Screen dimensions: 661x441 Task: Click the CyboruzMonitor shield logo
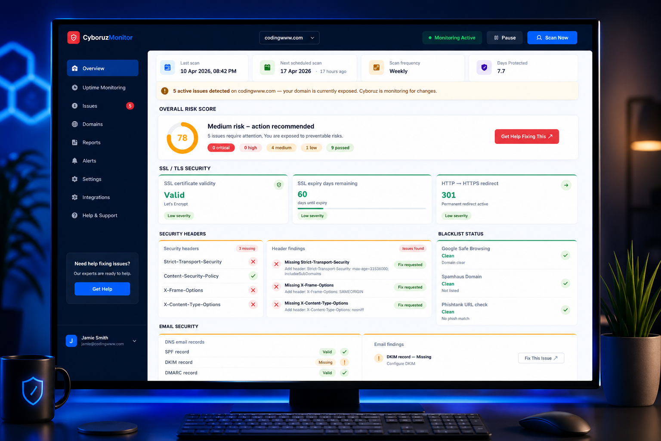click(x=74, y=37)
